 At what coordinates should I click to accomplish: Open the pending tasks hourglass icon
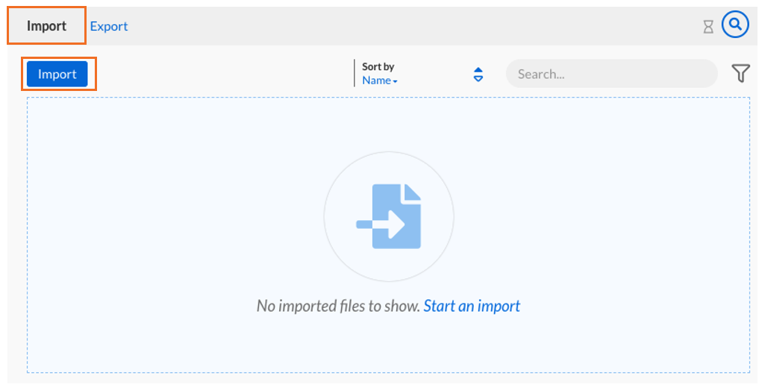[x=708, y=26]
